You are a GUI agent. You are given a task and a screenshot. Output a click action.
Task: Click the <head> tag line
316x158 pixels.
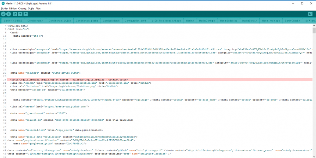14,33
